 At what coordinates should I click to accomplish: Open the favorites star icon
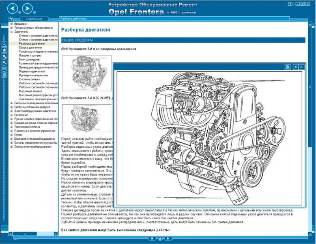tap(4, 50)
